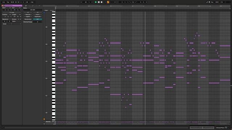This screenshot has width=232, height=130.
Task: Collapse the Velocity lane toggle
Action: click(44, 122)
